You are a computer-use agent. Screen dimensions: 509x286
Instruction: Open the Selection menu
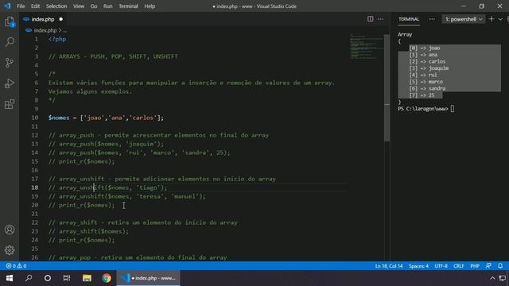click(56, 6)
